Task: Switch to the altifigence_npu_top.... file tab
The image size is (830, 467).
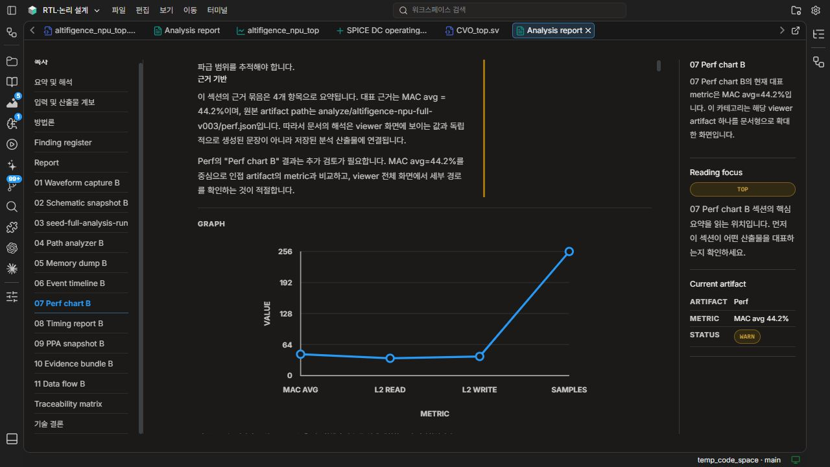Action: (x=90, y=30)
